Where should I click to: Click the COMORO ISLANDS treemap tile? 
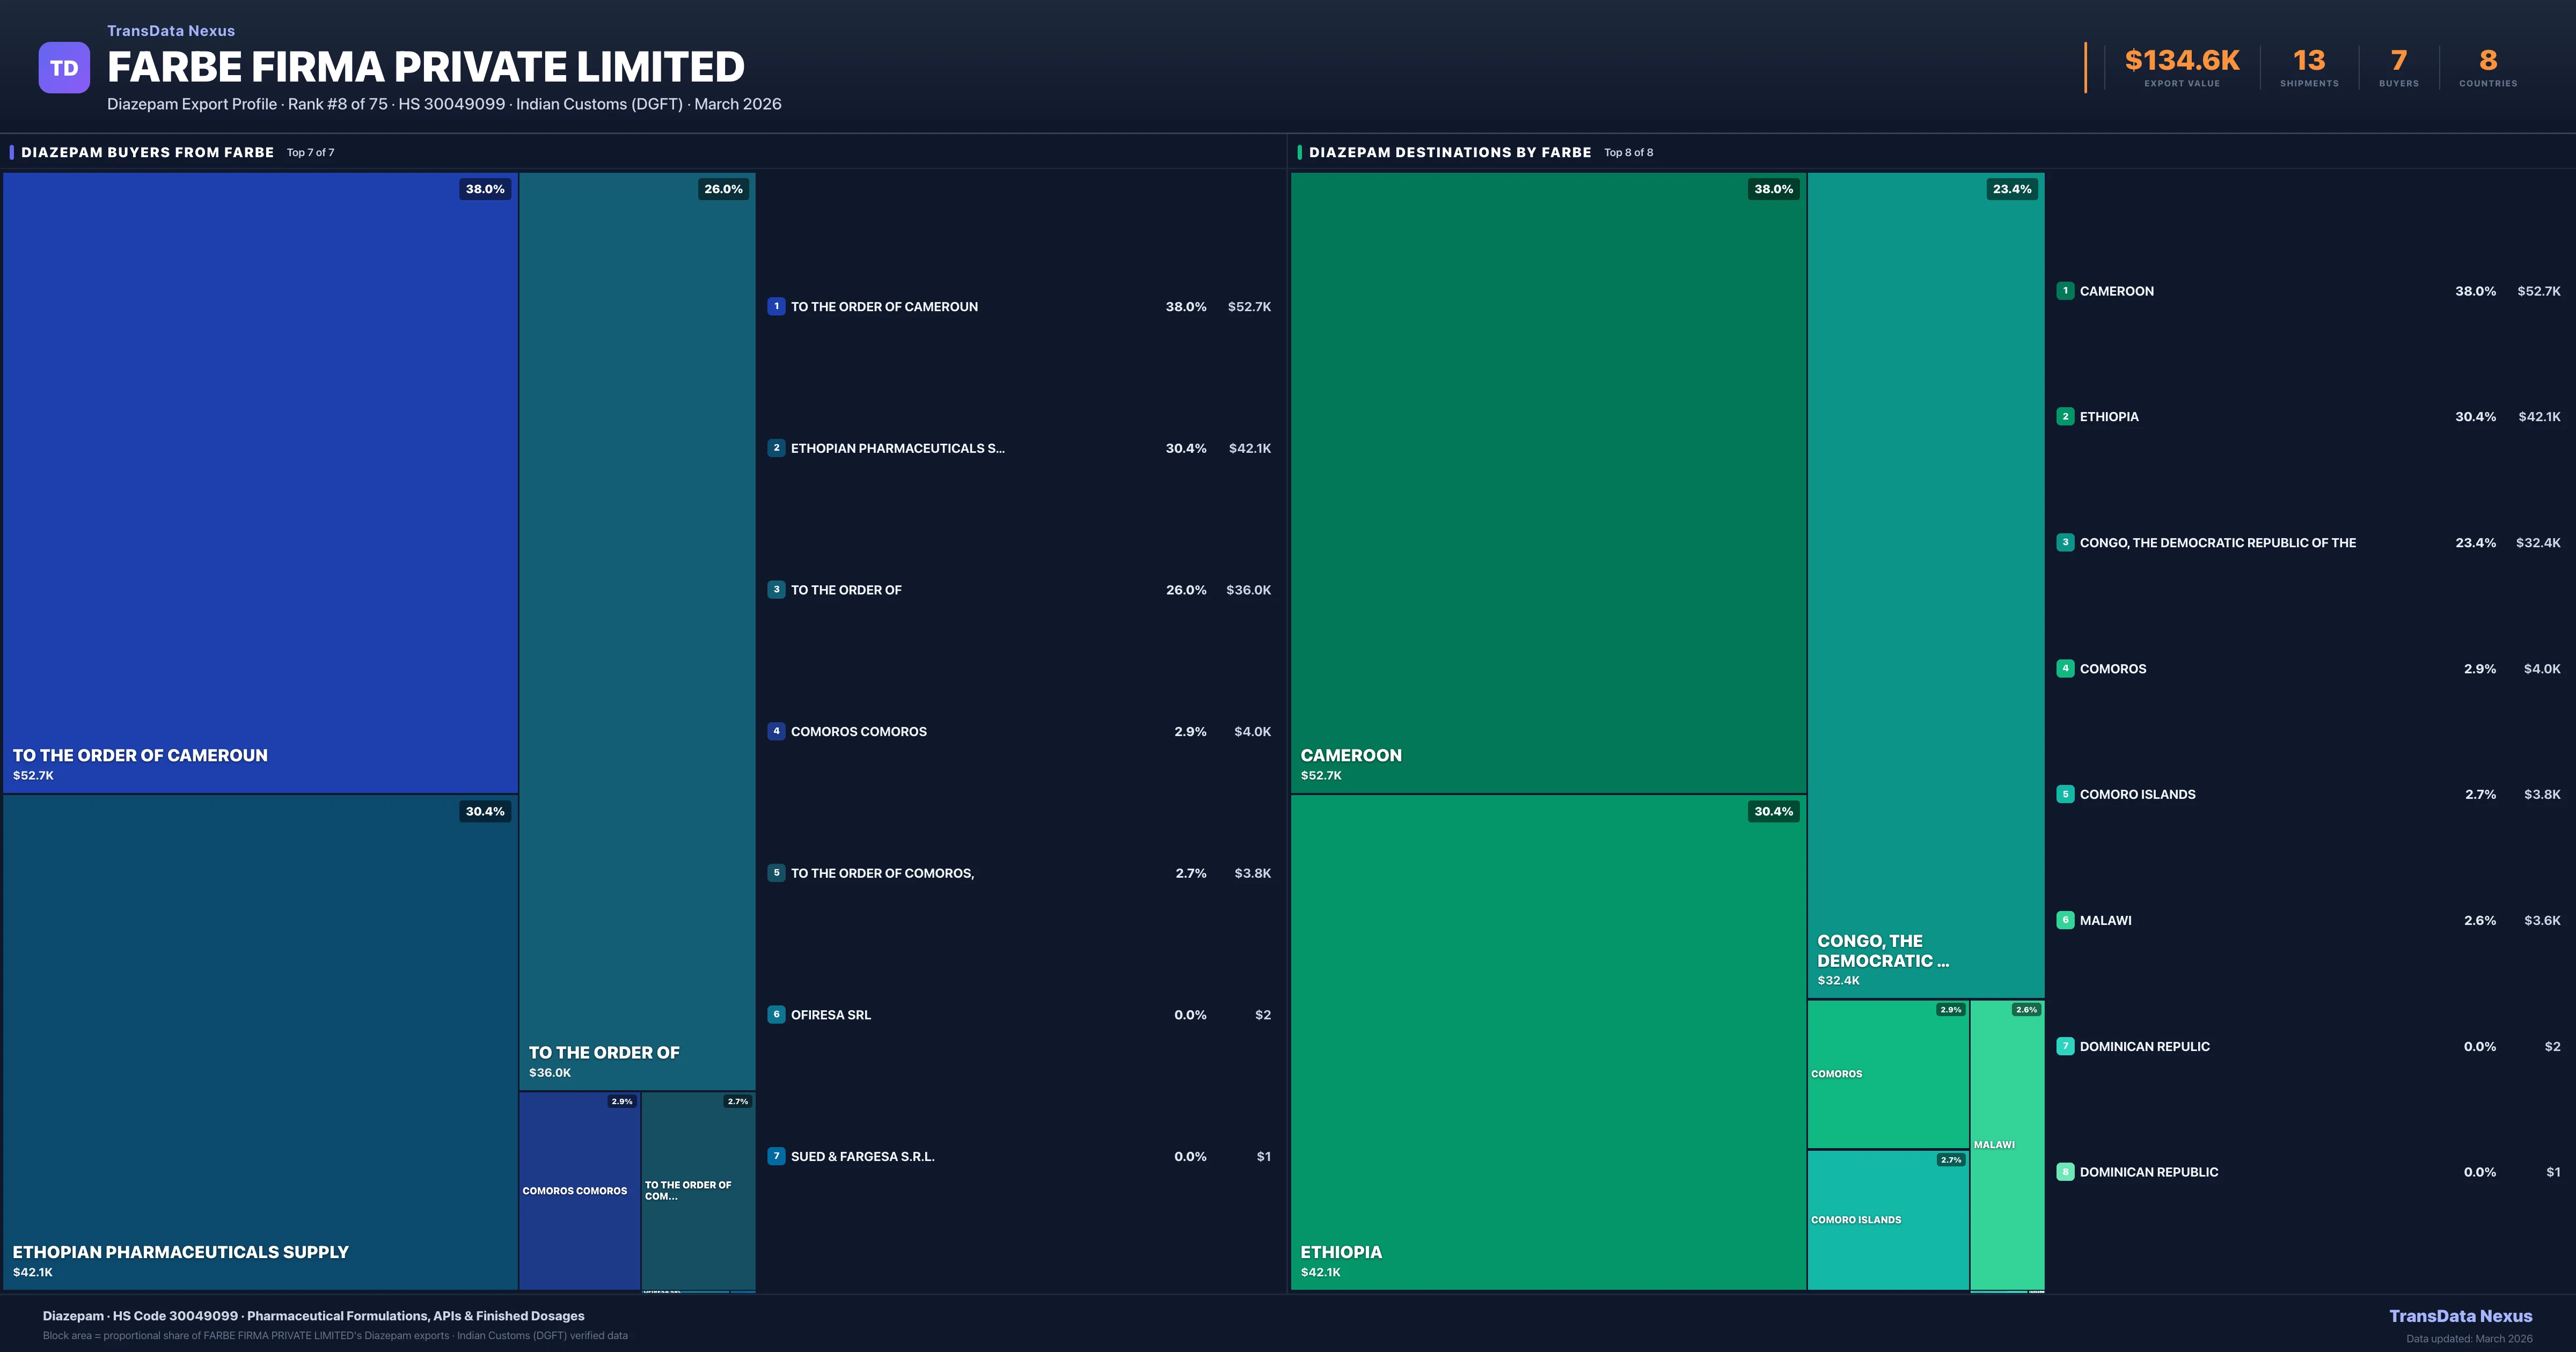pyautogui.click(x=1887, y=1220)
